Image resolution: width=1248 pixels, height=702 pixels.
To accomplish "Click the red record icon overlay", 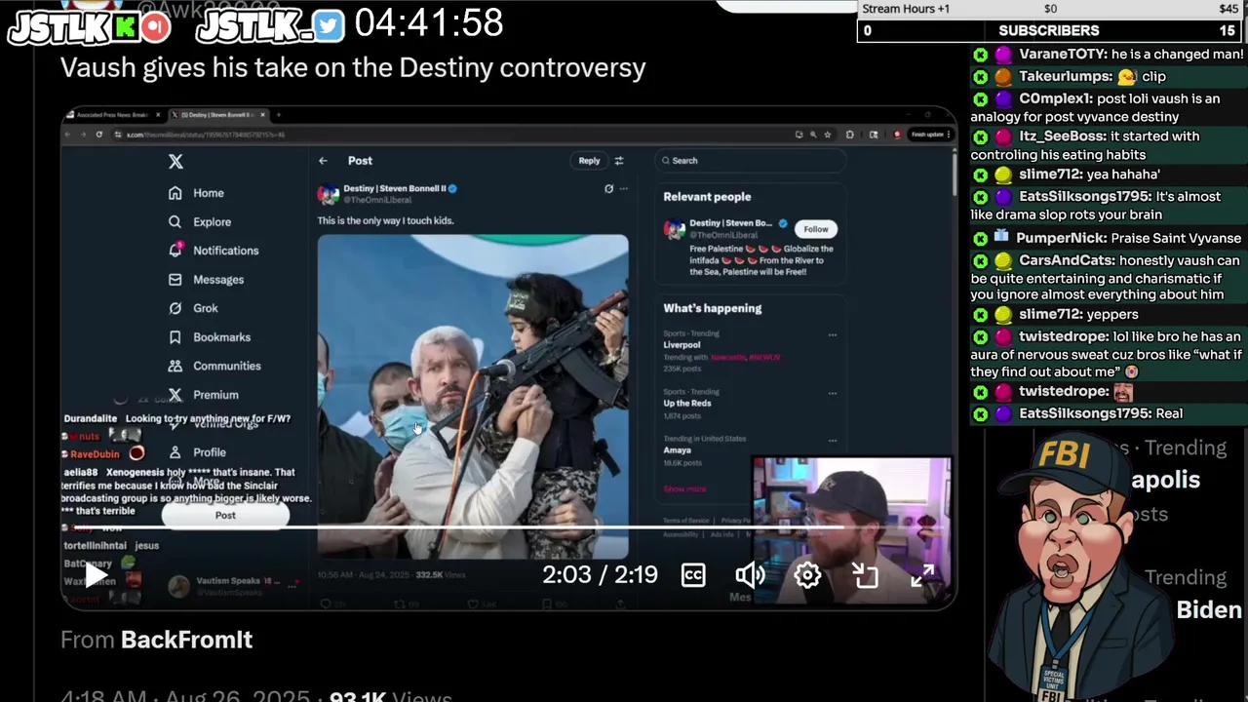I will pos(154,27).
